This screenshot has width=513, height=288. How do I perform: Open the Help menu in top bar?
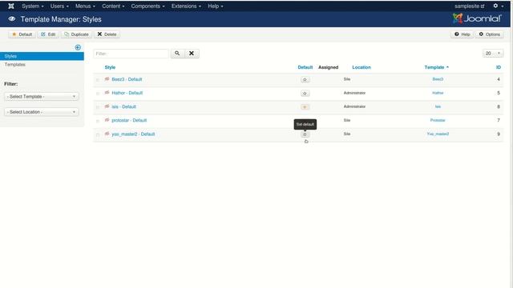(216, 6)
